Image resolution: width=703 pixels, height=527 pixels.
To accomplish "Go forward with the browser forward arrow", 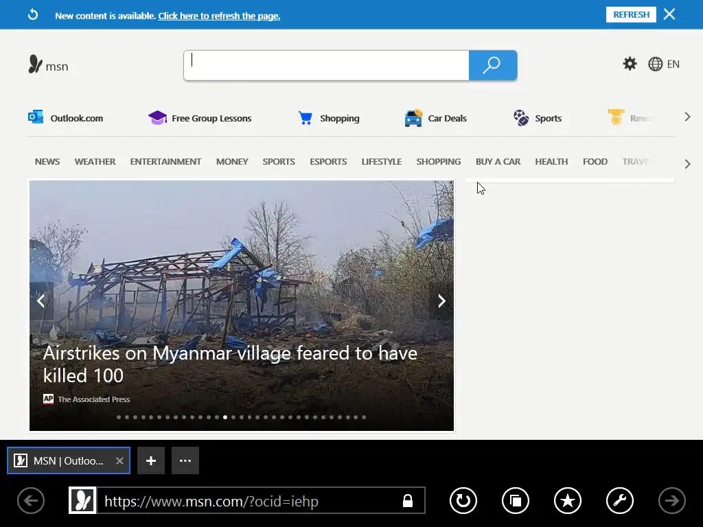I will pyautogui.click(x=671, y=500).
